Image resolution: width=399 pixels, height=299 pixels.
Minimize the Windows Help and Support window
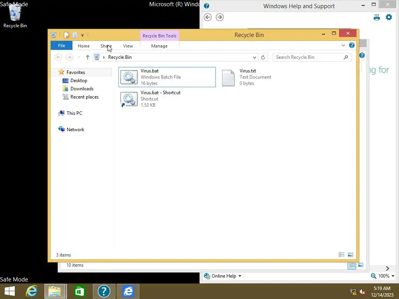pyautogui.click(x=363, y=5)
